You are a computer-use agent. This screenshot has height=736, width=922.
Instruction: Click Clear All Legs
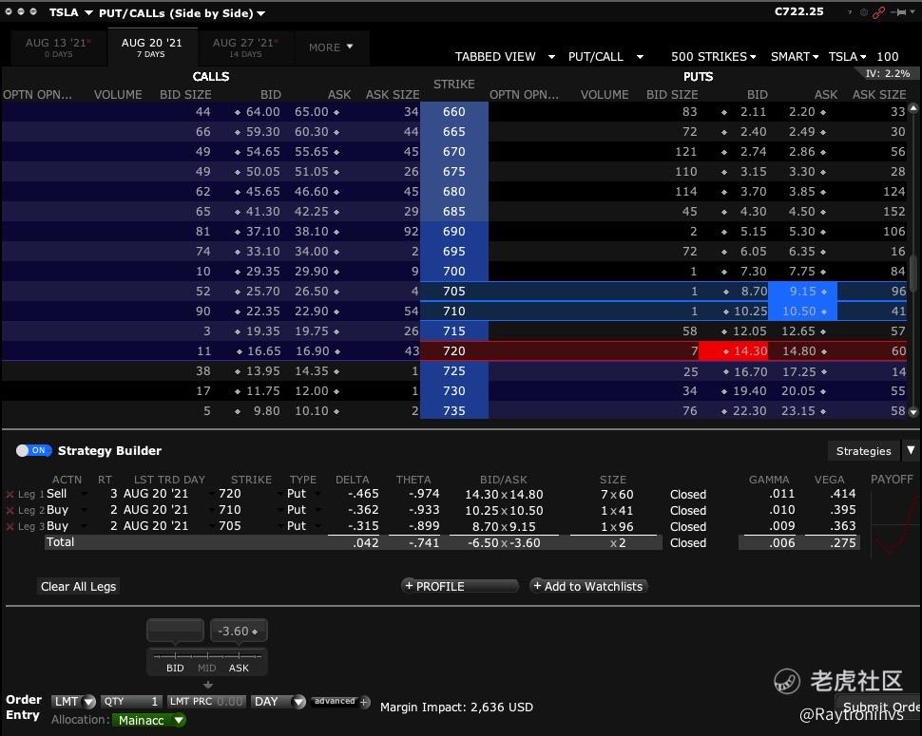click(78, 586)
